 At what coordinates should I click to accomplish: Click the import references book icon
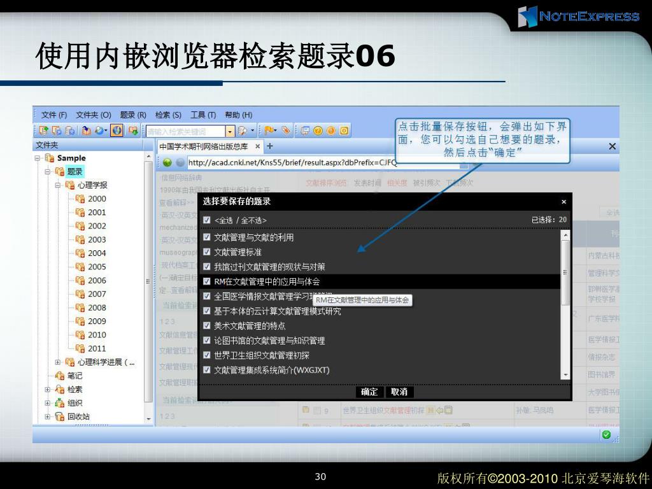tap(86, 131)
